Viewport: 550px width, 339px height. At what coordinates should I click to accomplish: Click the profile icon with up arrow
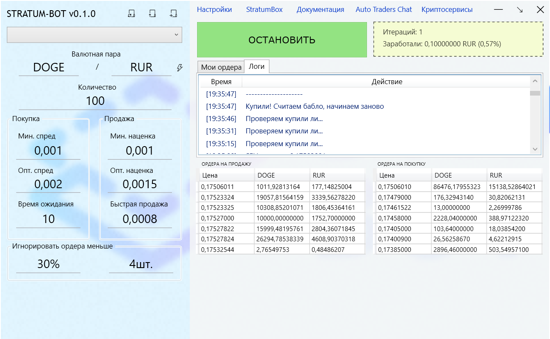152,14
